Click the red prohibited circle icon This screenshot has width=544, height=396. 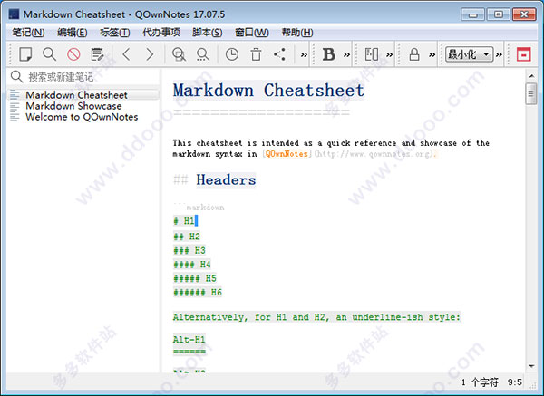tap(73, 54)
